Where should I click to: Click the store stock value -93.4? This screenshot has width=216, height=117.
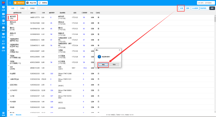point(85,68)
